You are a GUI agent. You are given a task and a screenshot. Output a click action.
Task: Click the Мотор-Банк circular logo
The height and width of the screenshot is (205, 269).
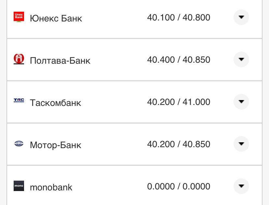[19, 144]
